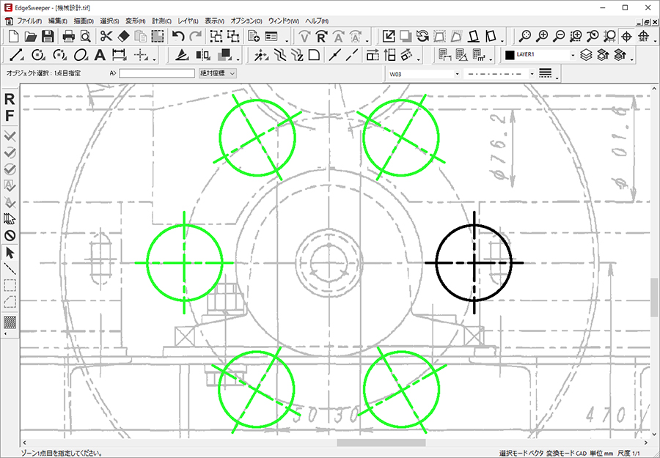Click the Undo arrow

[177, 36]
